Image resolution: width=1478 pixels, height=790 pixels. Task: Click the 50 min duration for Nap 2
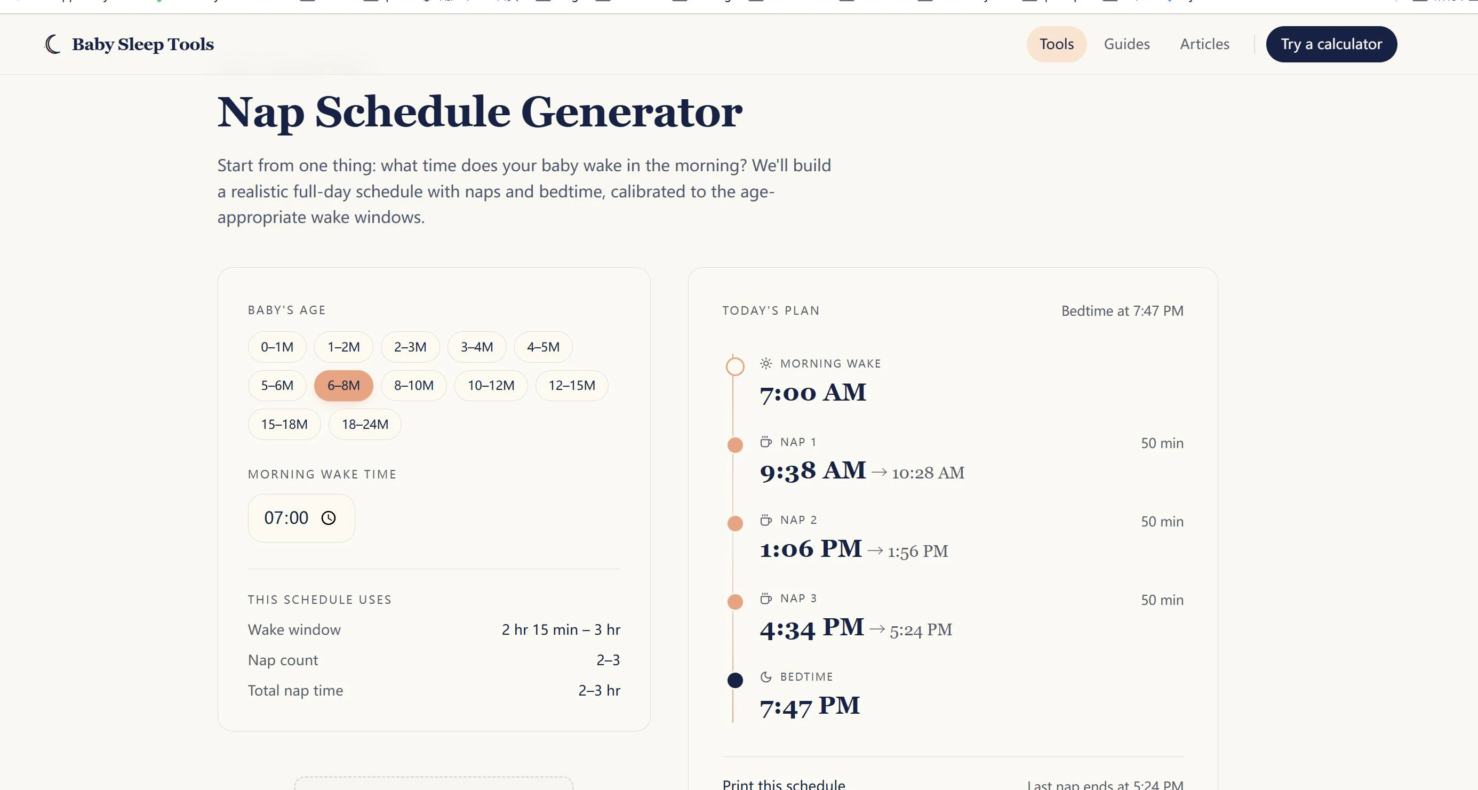(x=1162, y=522)
